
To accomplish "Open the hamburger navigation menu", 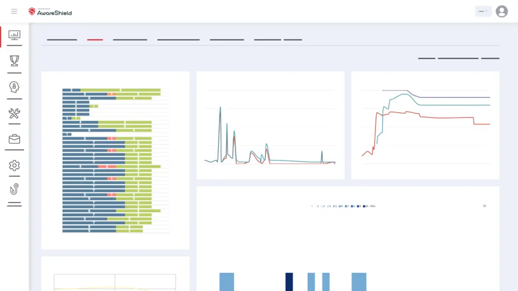I will 14,12.
